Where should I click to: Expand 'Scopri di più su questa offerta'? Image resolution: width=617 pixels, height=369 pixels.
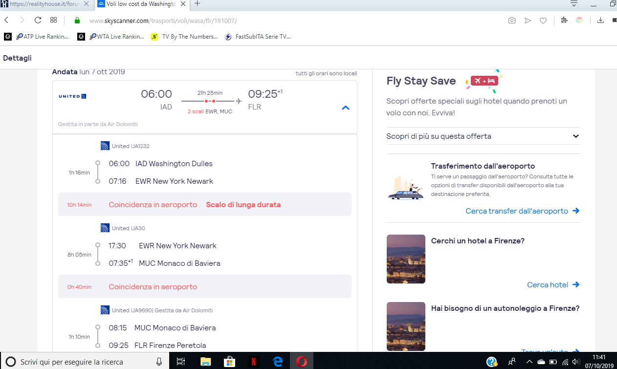483,136
